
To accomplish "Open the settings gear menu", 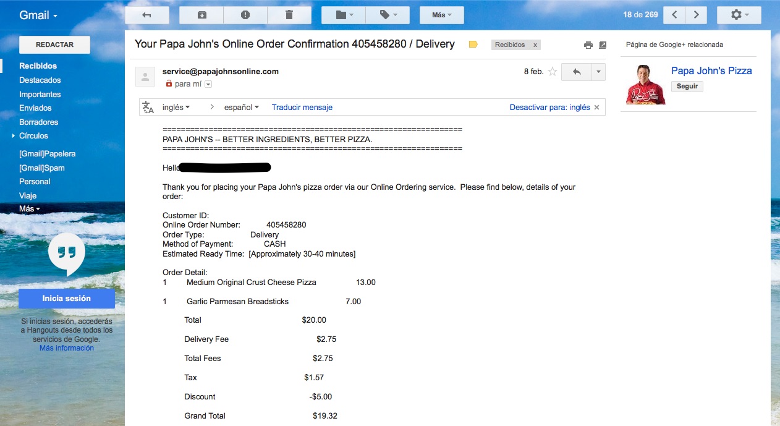I will [x=739, y=15].
